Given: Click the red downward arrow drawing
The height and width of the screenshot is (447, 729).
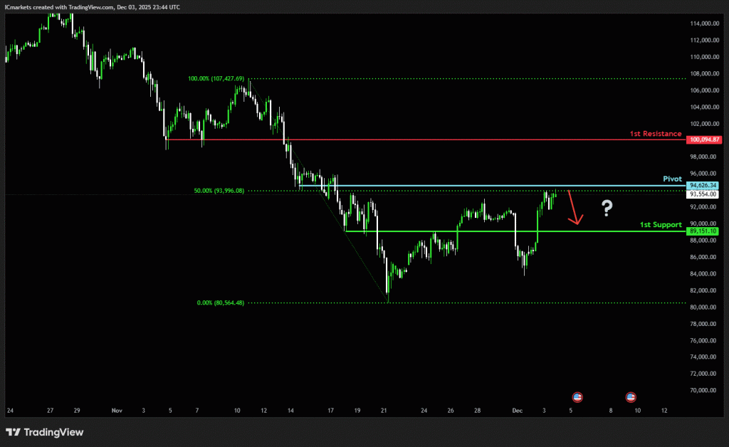Looking at the screenshot, I should (574, 208).
